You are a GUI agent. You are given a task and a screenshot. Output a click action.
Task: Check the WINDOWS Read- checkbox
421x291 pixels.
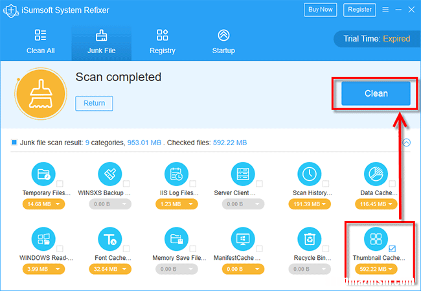click(x=60, y=249)
